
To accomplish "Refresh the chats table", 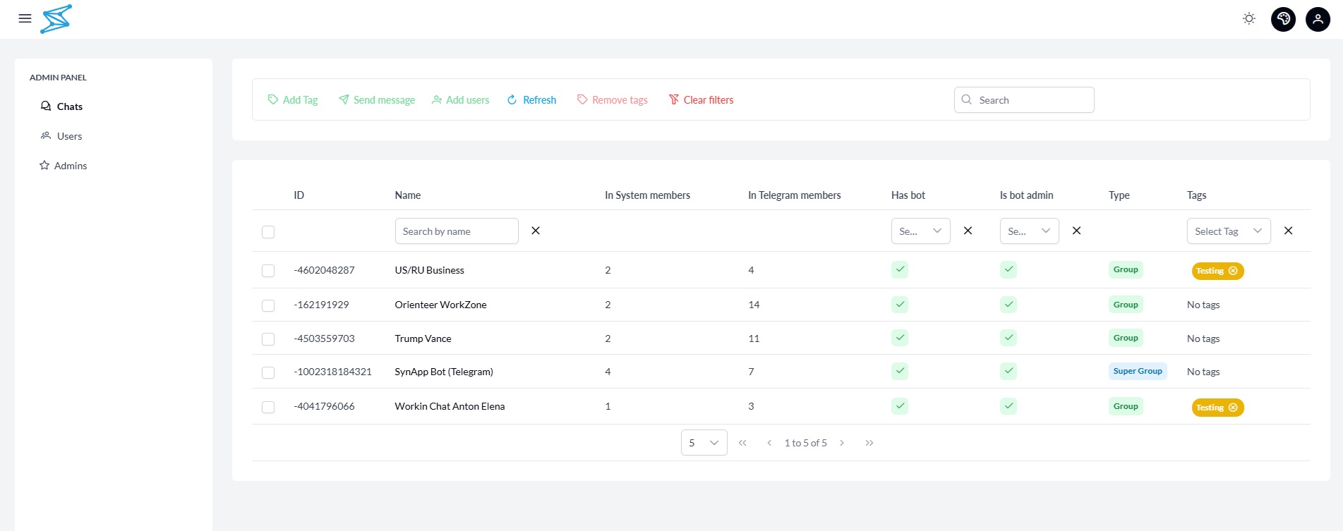I will 532,100.
